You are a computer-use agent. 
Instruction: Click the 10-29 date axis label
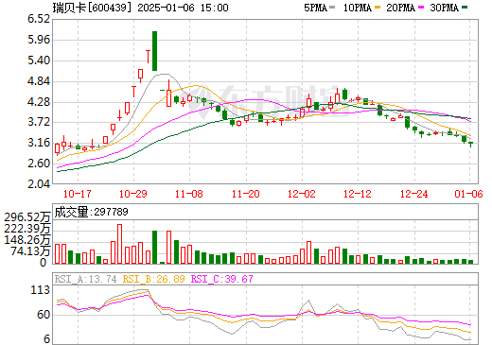point(133,194)
